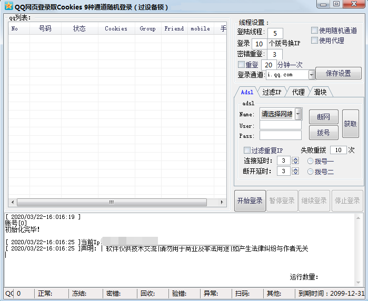
Task: Click the 拨号 button
Action: [323, 133]
